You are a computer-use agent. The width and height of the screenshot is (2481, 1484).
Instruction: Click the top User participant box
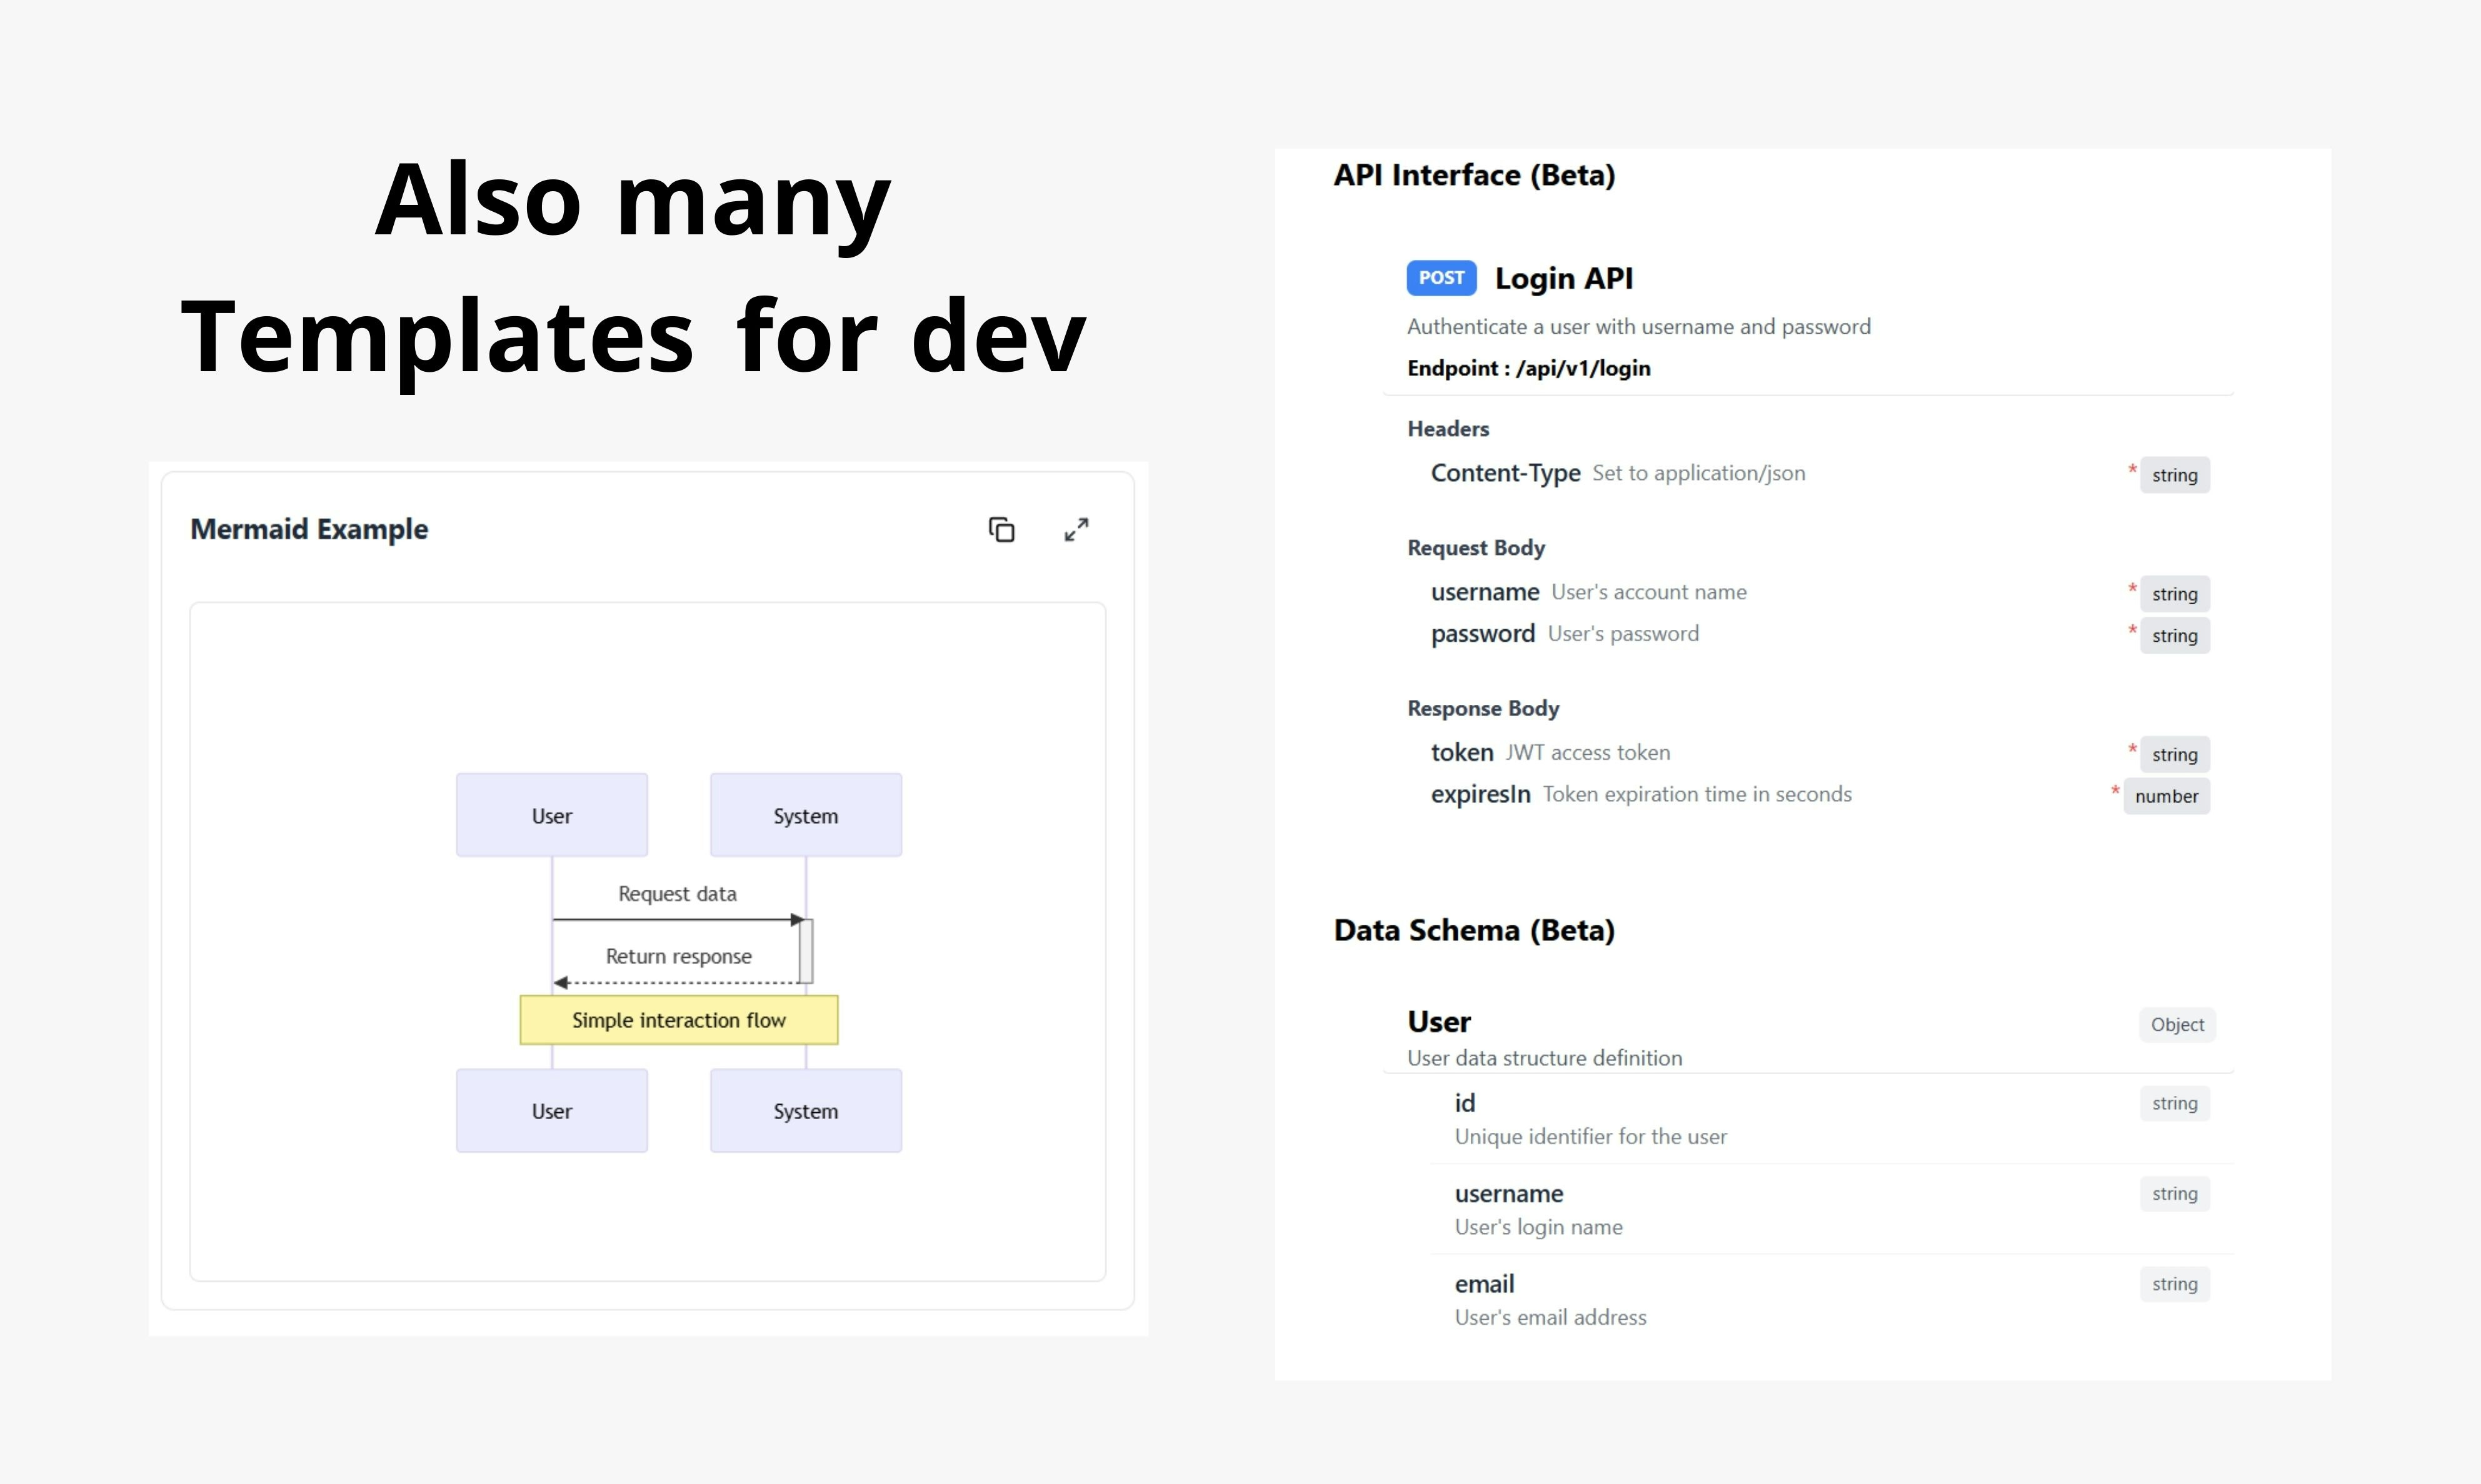pos(552,815)
